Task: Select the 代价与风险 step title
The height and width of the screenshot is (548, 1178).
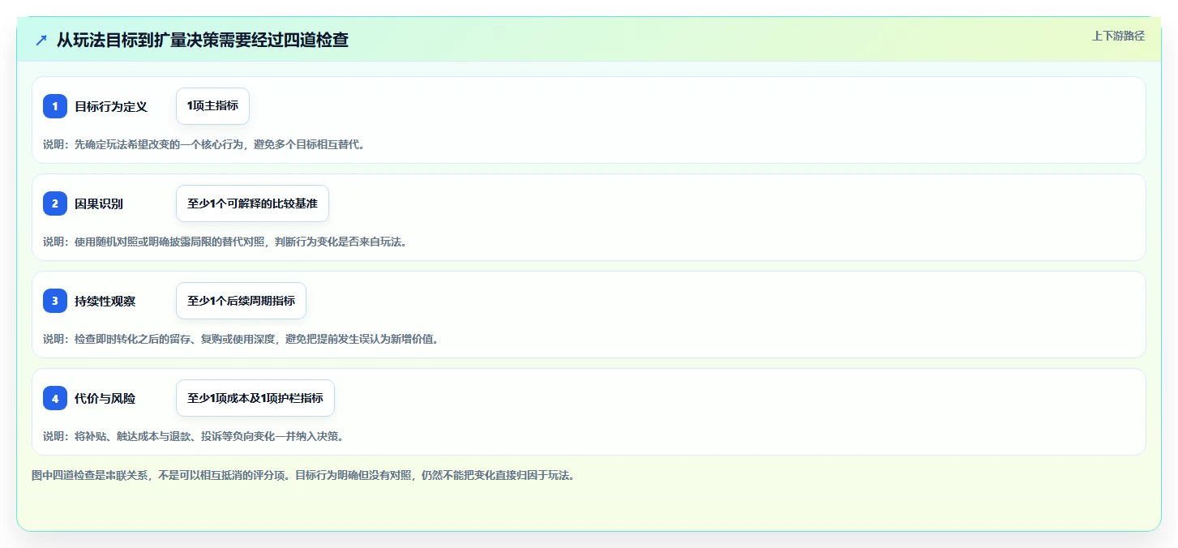Action: coord(105,398)
